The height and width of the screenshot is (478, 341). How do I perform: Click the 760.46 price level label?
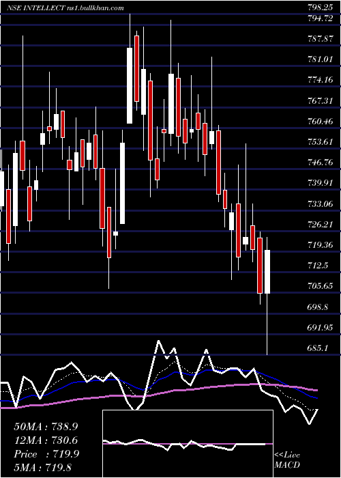[x=320, y=122]
